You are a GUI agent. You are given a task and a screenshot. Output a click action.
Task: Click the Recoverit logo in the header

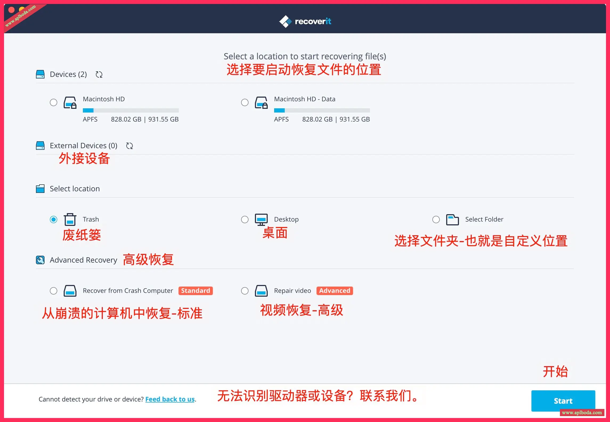pos(305,21)
